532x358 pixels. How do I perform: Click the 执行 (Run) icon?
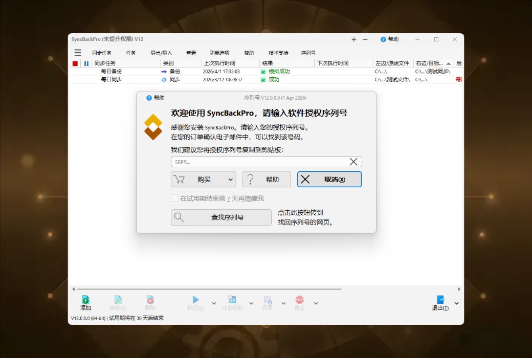(196, 301)
